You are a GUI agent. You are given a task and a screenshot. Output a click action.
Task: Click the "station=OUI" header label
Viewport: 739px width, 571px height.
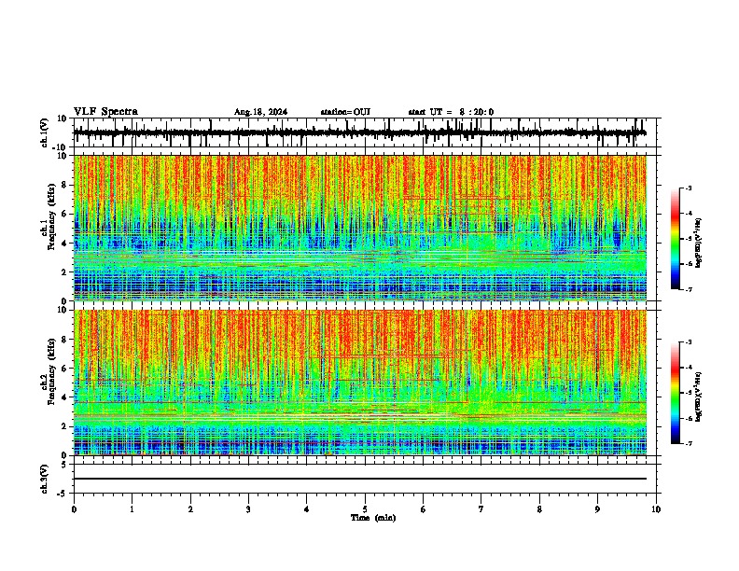click(345, 112)
